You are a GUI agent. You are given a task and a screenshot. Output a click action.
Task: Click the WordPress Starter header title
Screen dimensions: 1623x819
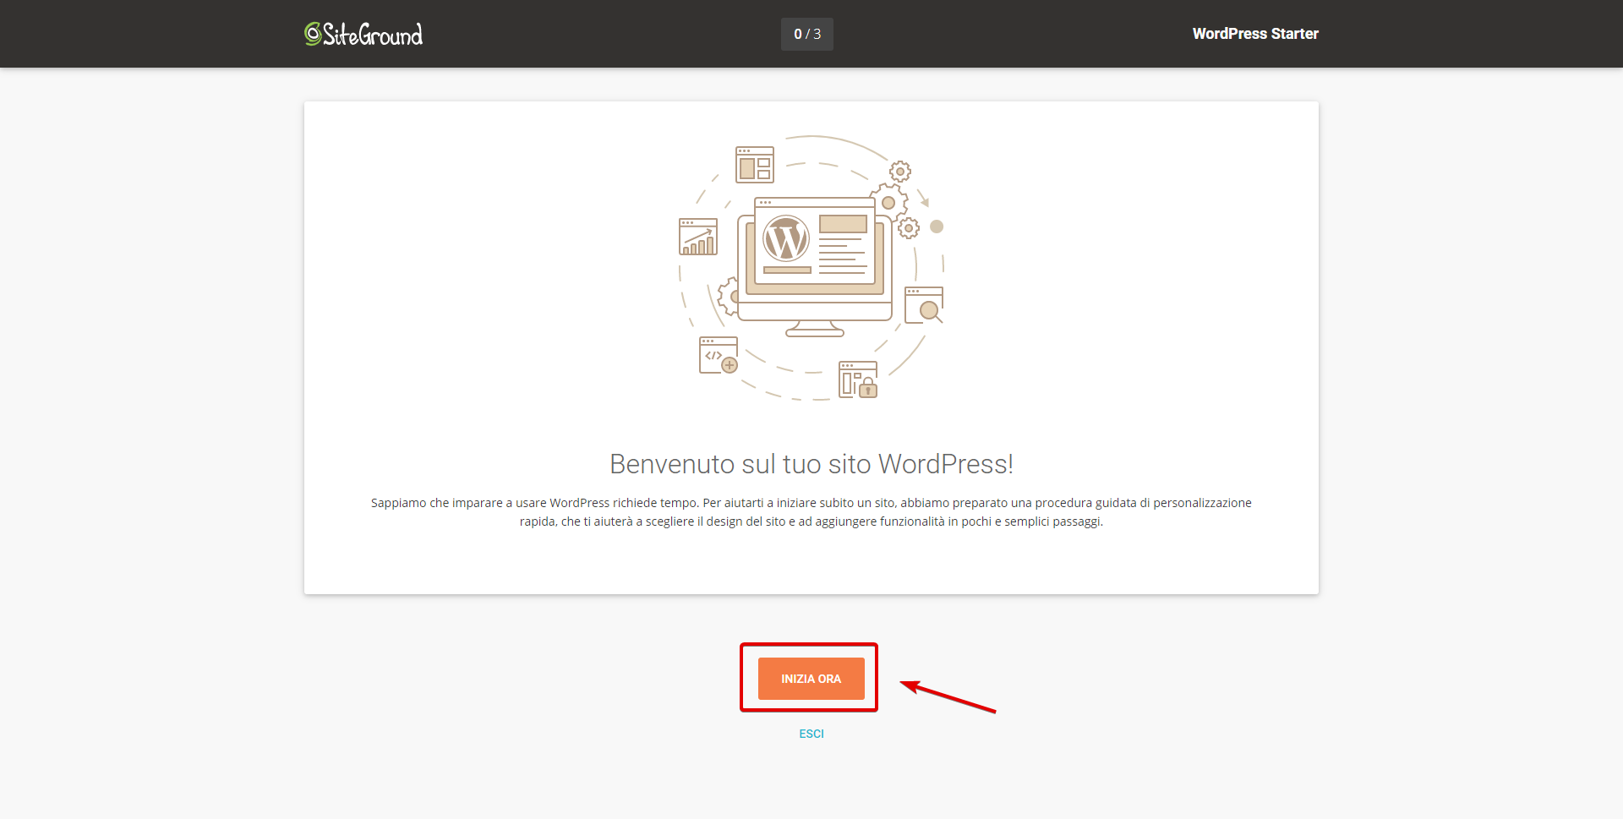point(1254,34)
